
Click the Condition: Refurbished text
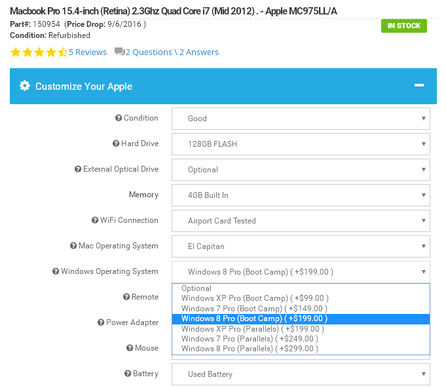[x=50, y=35]
